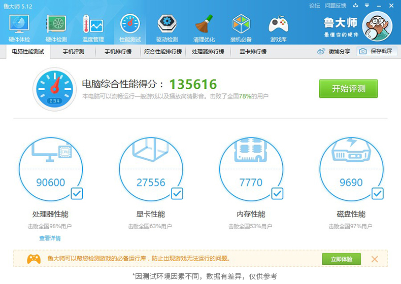Toggle the 内存性能 test checkbox
401x284 pixels.
tap(277, 193)
